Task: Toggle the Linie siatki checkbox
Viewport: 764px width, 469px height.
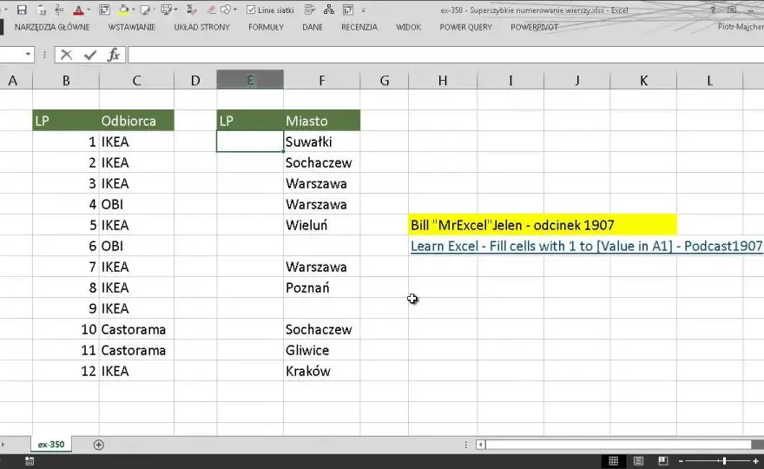Action: coord(251,10)
